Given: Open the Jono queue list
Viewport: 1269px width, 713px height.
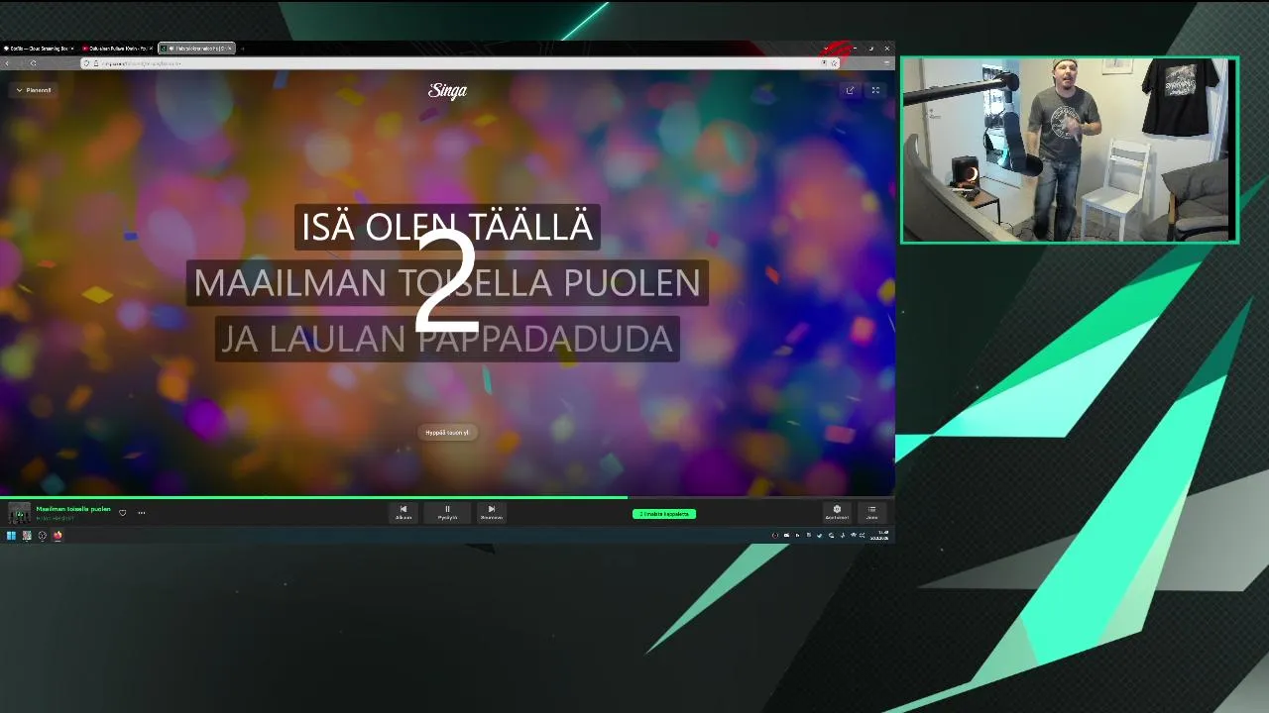Looking at the screenshot, I should [x=872, y=512].
